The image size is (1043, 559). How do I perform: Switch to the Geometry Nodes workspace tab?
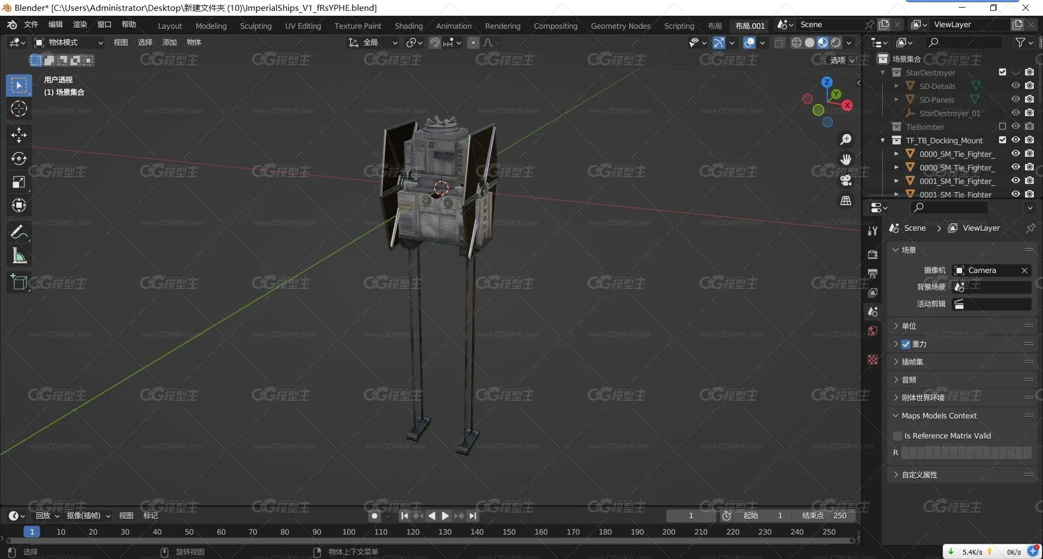click(620, 26)
